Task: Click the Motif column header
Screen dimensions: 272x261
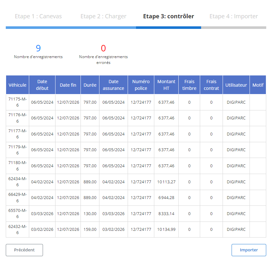Action: 258,85
